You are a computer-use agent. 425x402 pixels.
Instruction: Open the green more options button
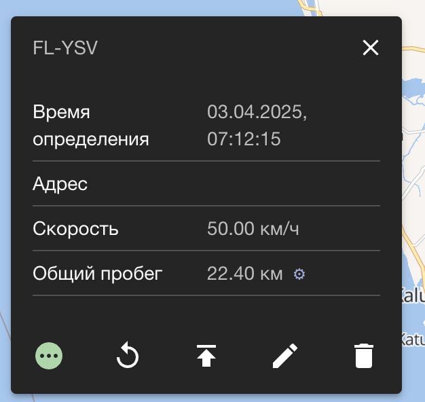[49, 356]
